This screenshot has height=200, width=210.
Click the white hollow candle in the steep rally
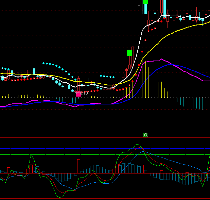136,31
